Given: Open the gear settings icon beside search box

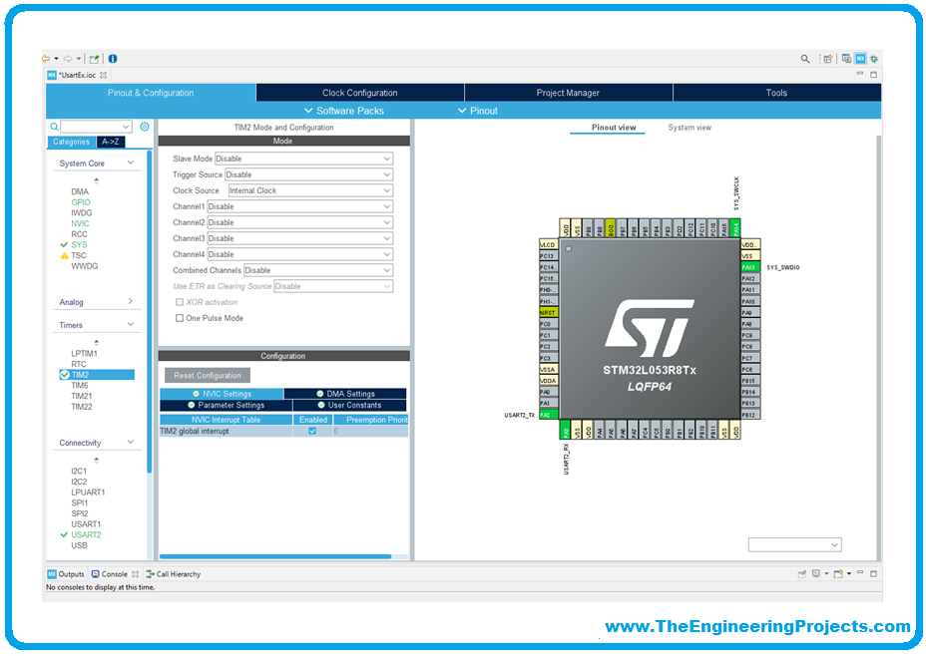Looking at the screenshot, I should pyautogui.click(x=145, y=127).
